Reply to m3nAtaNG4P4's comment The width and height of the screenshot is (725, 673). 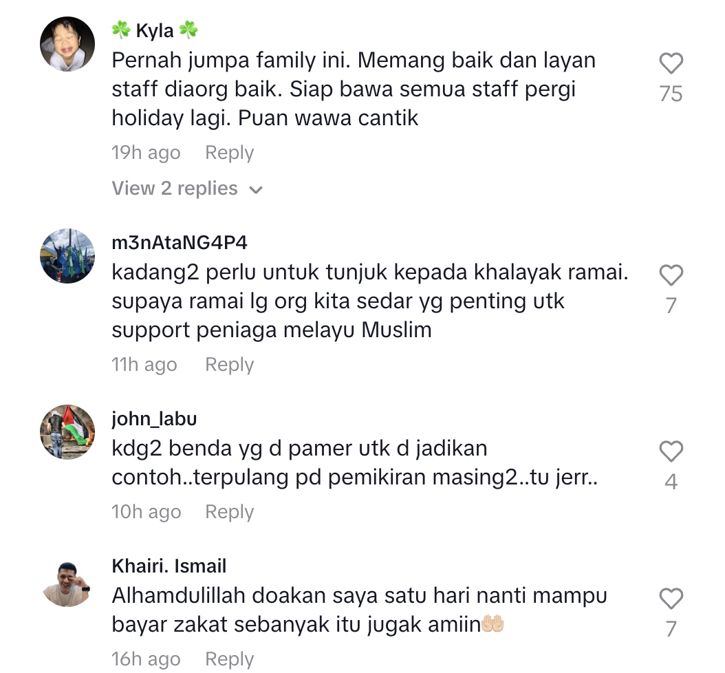click(x=229, y=365)
